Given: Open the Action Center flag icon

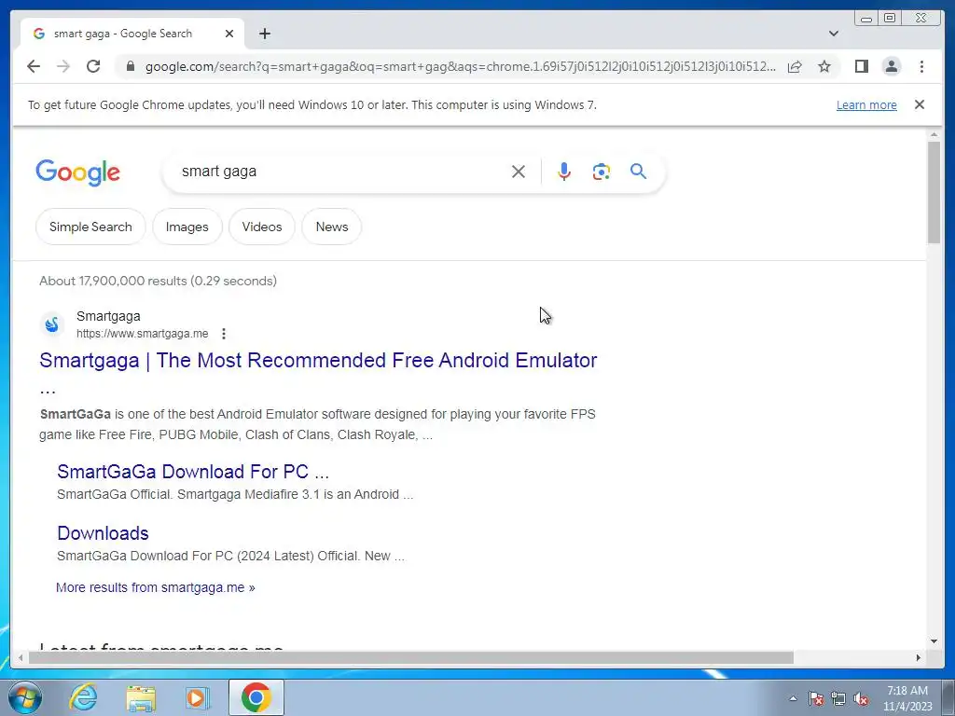Looking at the screenshot, I should (816, 698).
